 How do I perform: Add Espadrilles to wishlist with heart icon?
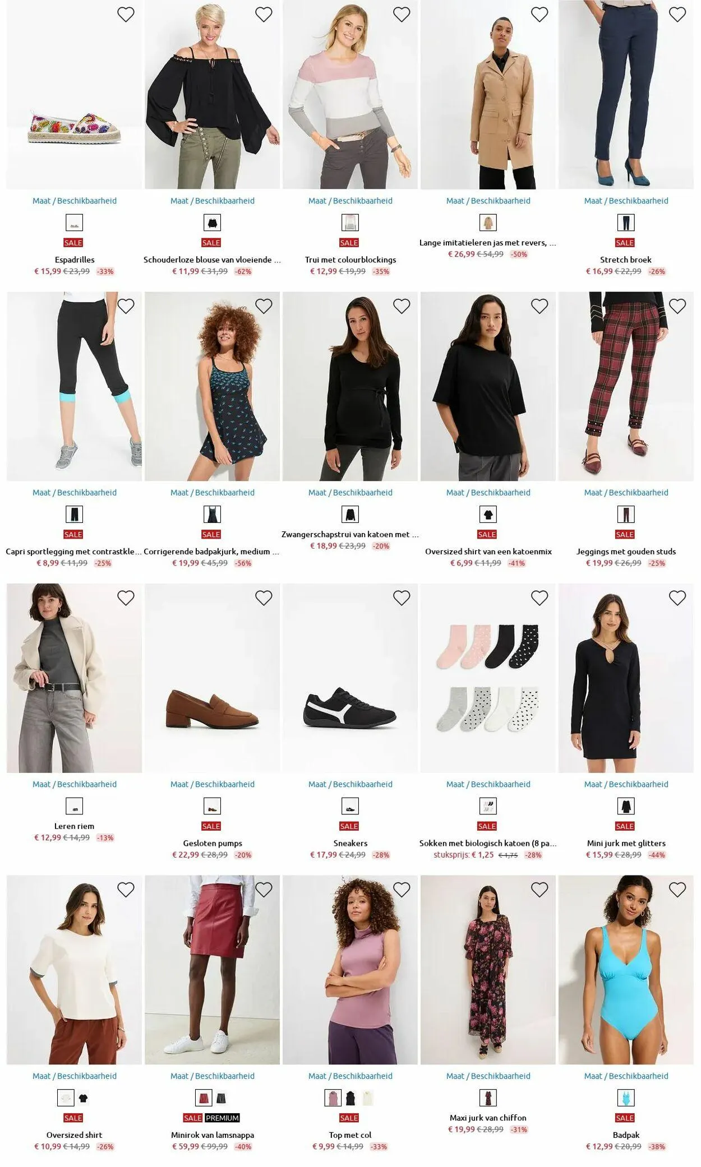click(126, 15)
